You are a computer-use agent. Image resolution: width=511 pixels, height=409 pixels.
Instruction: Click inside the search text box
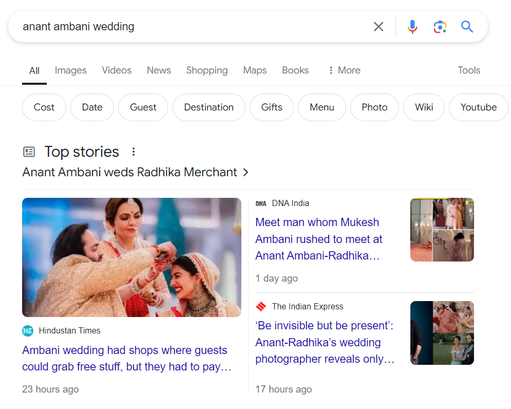coord(195,27)
